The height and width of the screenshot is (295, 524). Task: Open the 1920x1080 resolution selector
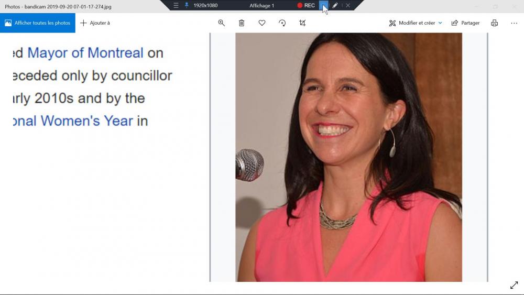point(205,5)
